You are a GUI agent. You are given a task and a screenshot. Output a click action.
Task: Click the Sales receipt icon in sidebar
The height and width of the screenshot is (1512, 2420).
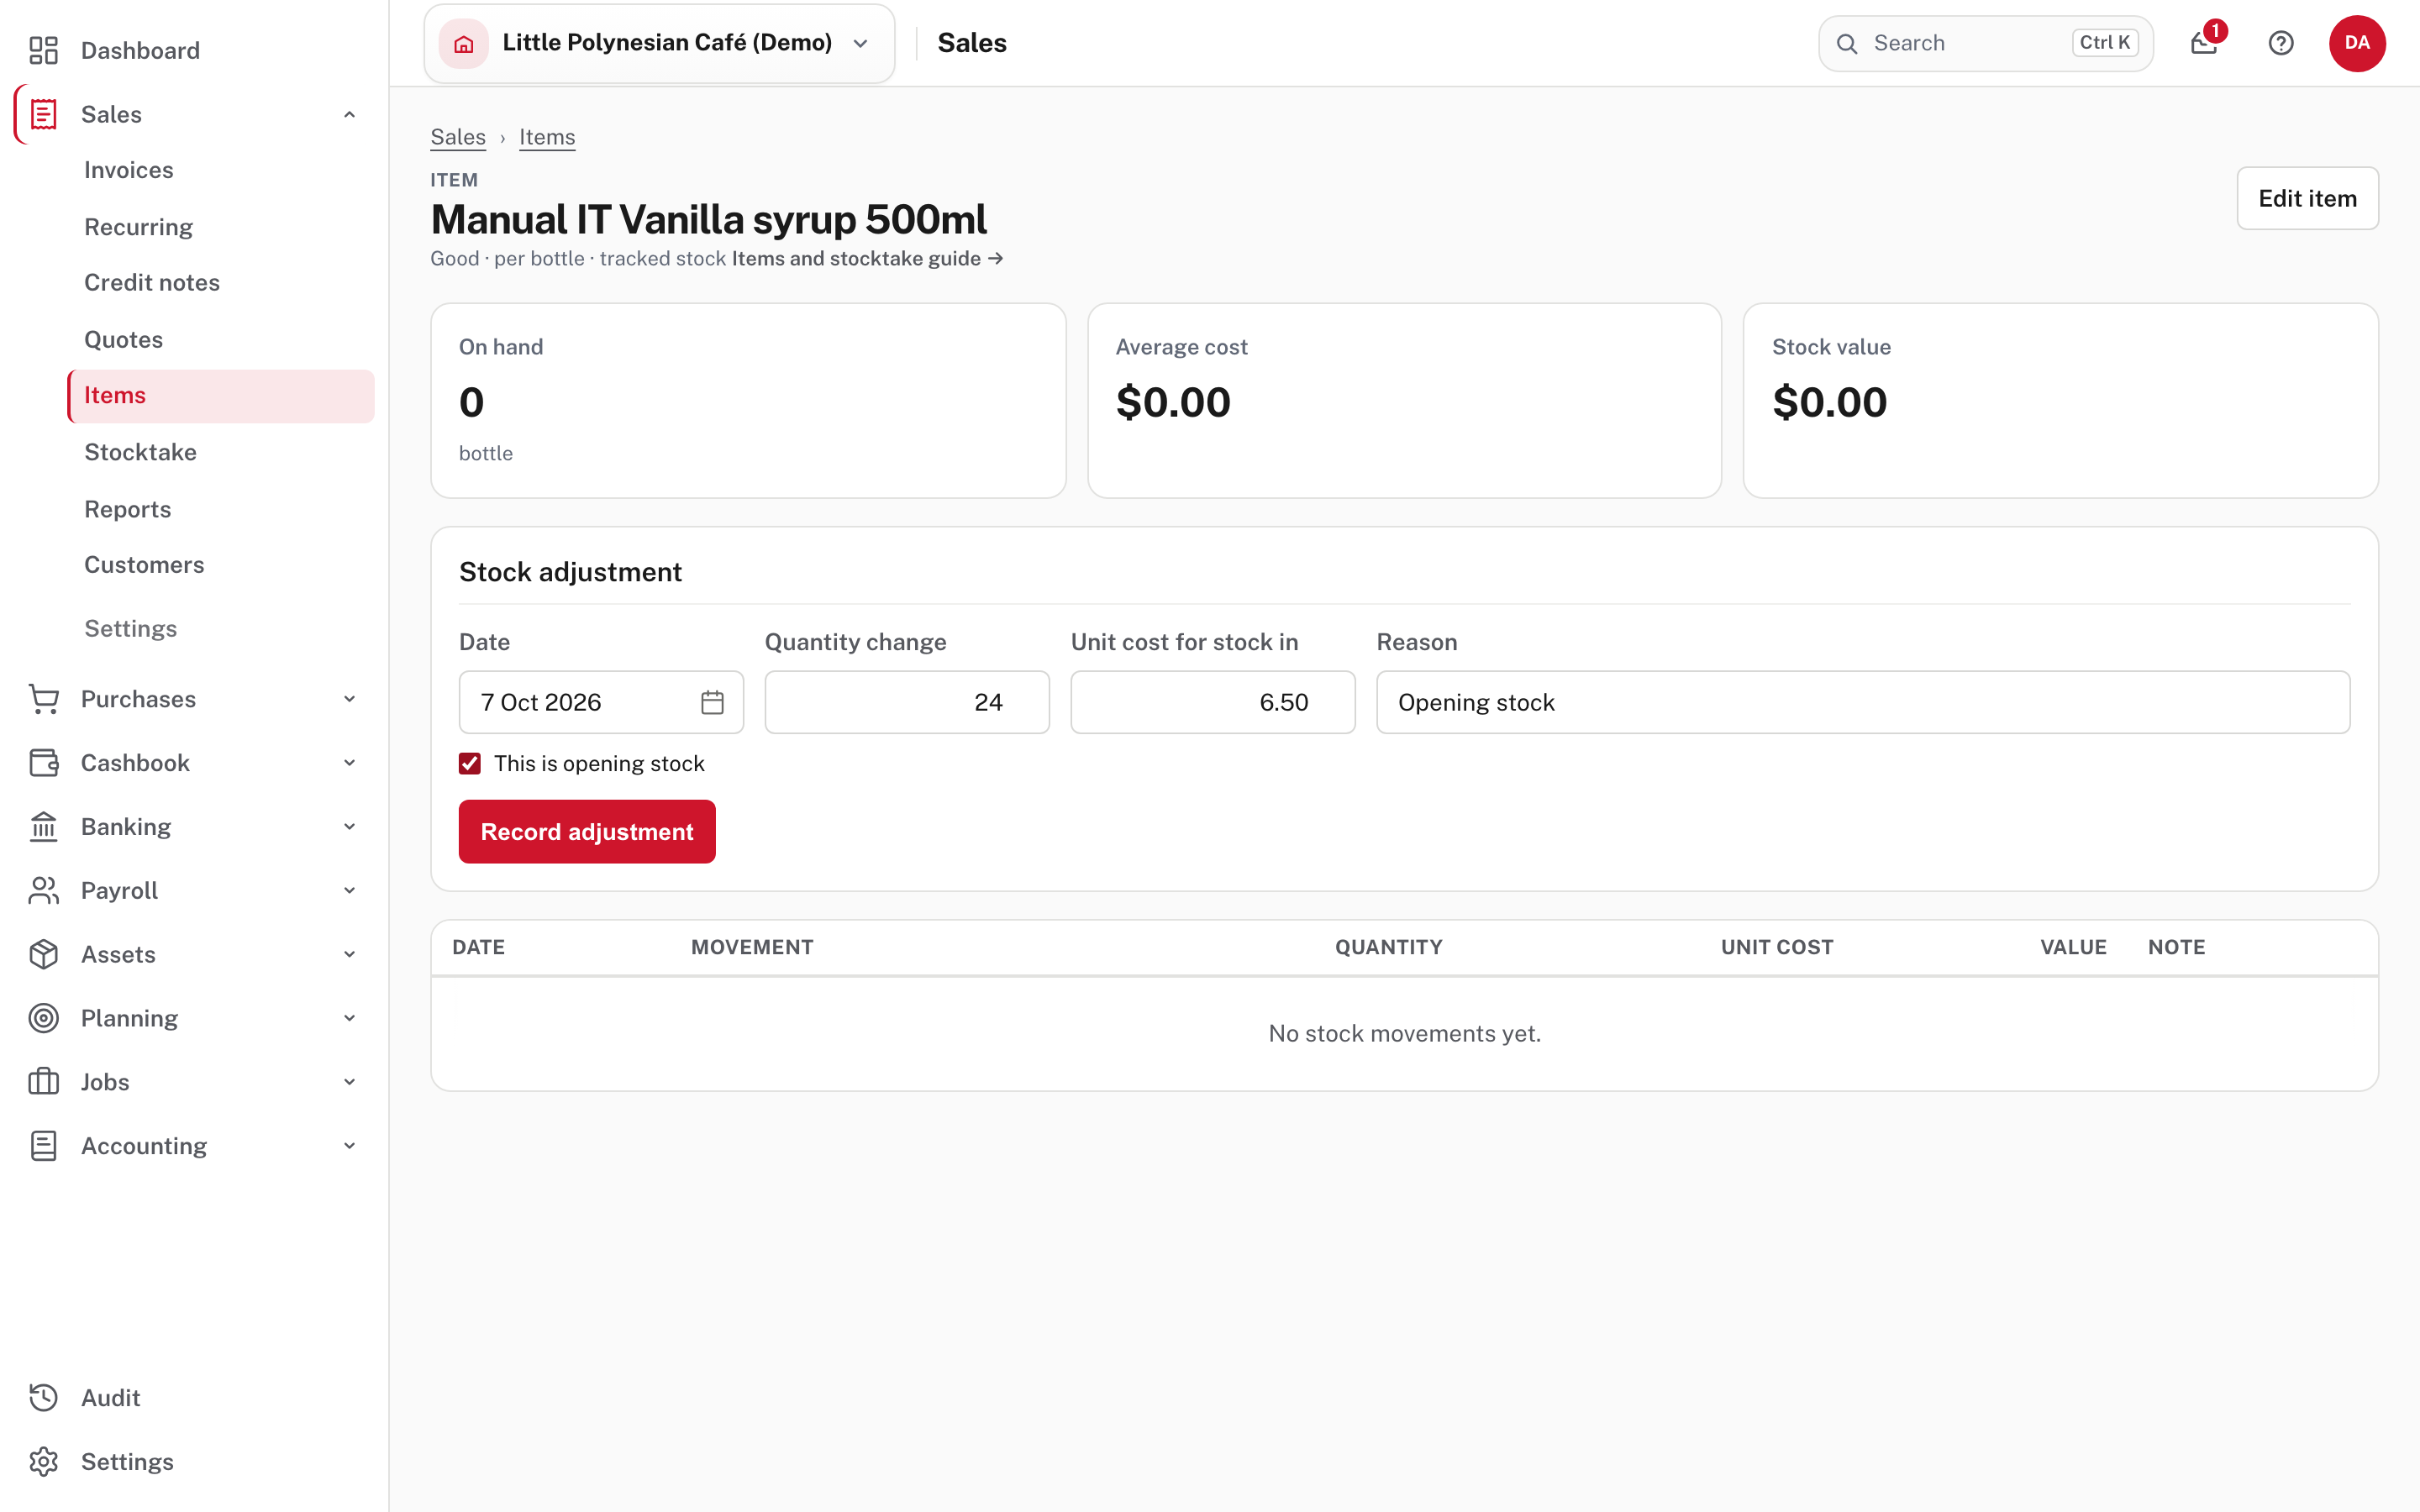[x=43, y=114]
